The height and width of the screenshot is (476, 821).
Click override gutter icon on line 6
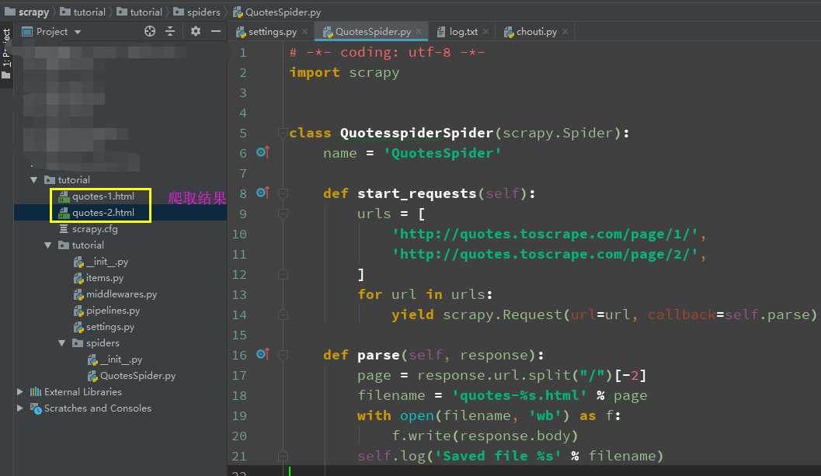tap(263, 152)
